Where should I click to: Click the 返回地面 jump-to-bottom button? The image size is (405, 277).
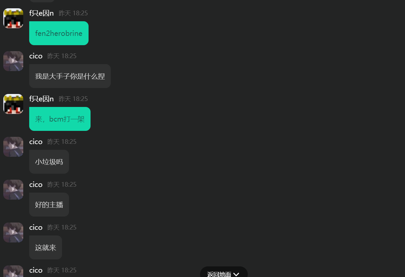click(x=224, y=272)
